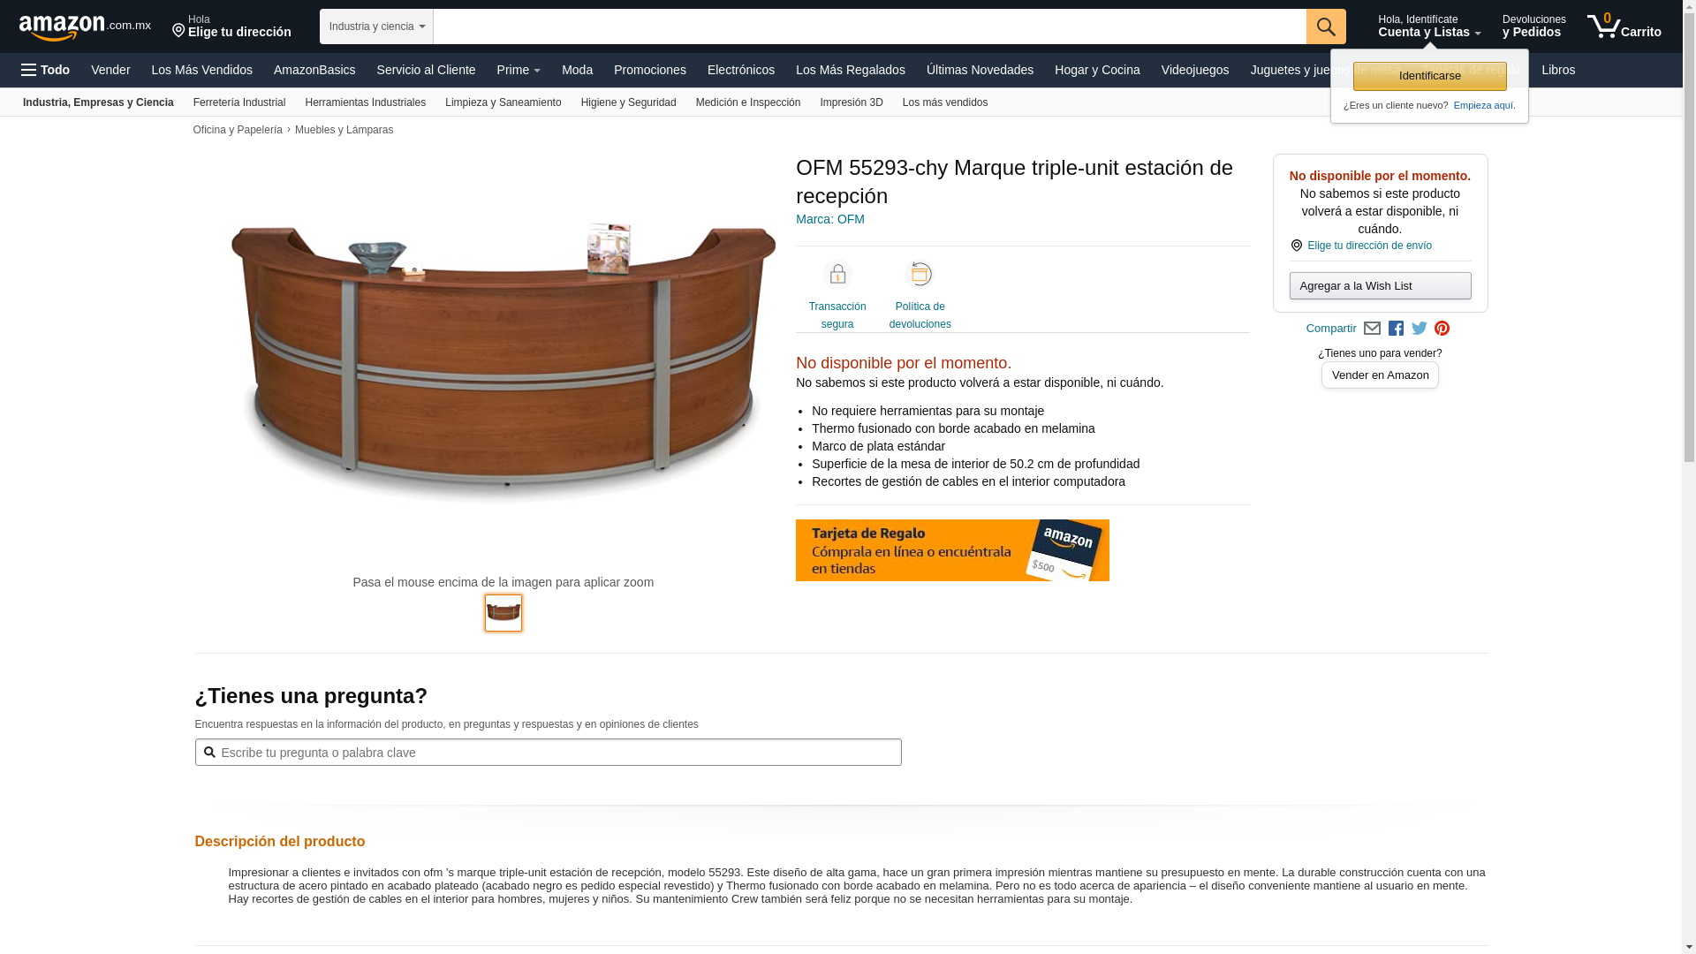Share product on Facebook icon
Viewport: 1696px width, 954px height.
[x=1396, y=329]
